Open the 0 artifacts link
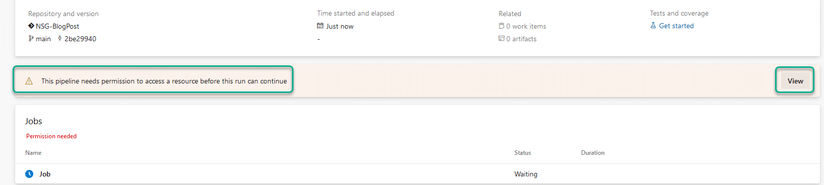The image size is (824, 185). 521,39
